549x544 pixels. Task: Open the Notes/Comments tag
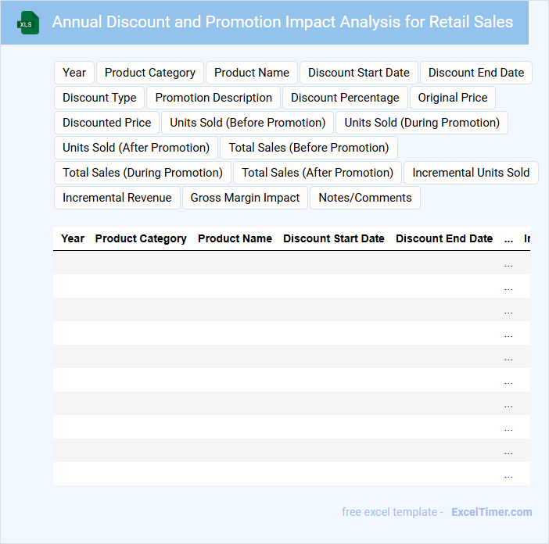(x=365, y=198)
